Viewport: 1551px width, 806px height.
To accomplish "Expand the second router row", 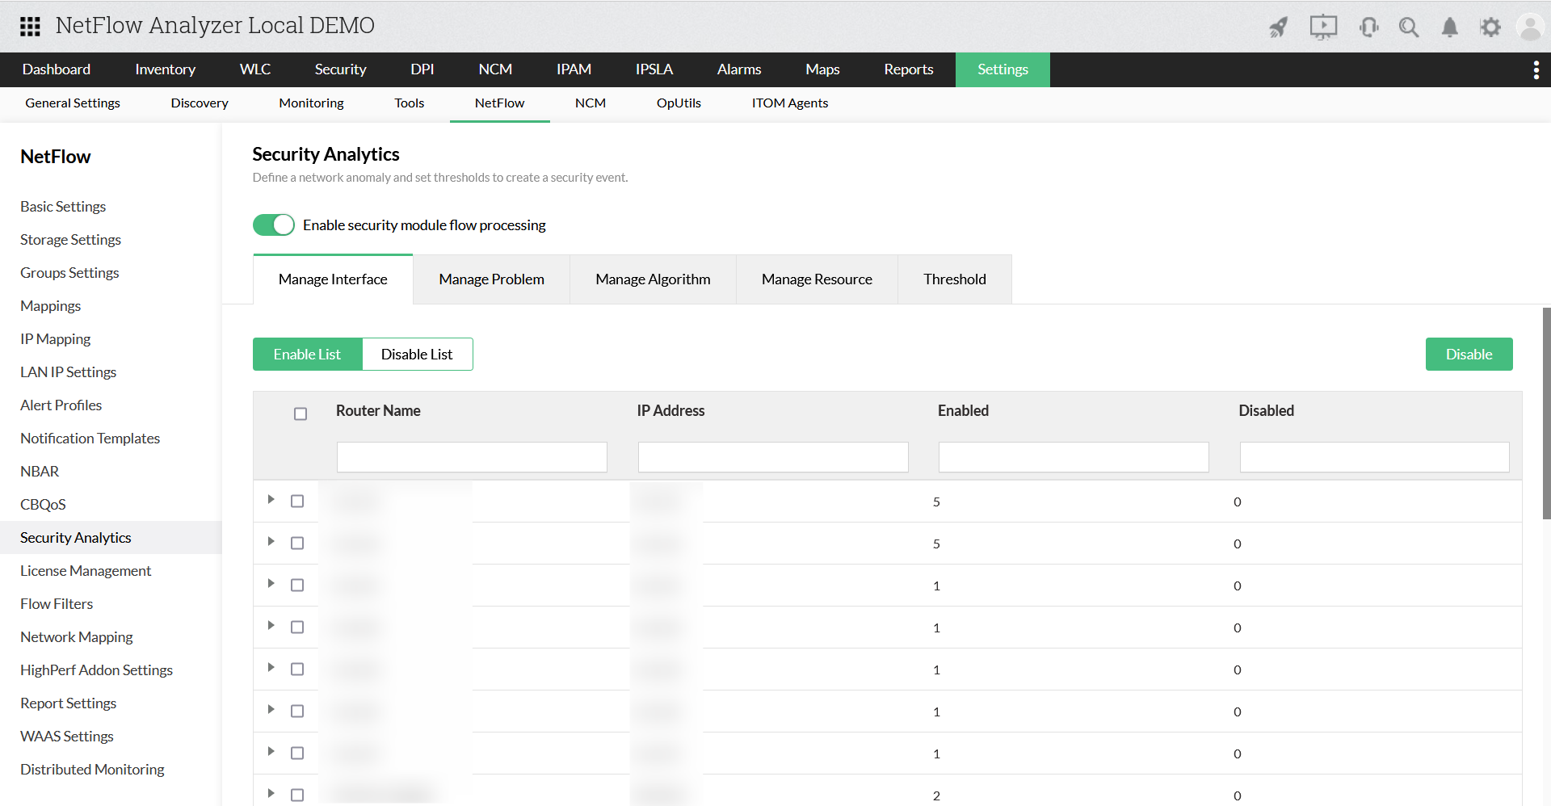I will tap(271, 541).
